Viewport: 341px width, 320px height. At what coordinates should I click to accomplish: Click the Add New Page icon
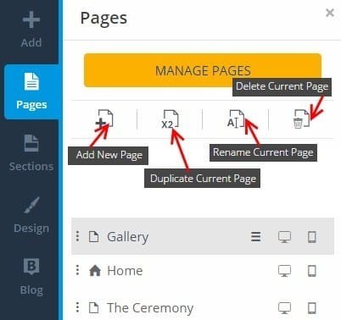coord(104,119)
